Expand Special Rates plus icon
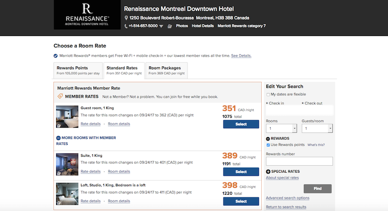 tap(268, 172)
